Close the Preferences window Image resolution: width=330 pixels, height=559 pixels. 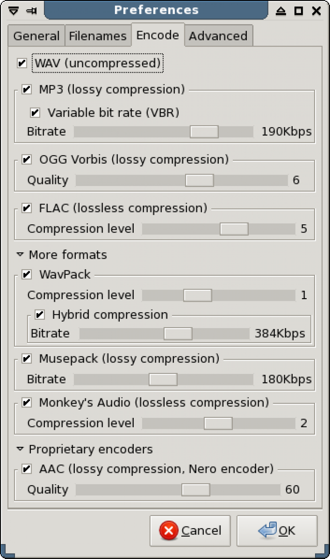tap(316, 11)
